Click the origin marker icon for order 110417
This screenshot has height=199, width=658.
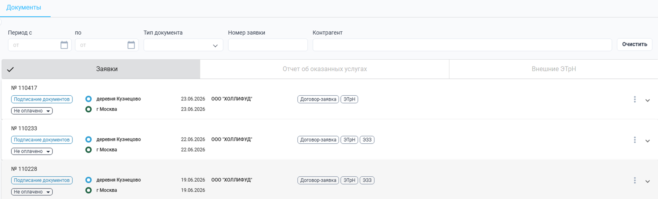tap(88, 99)
